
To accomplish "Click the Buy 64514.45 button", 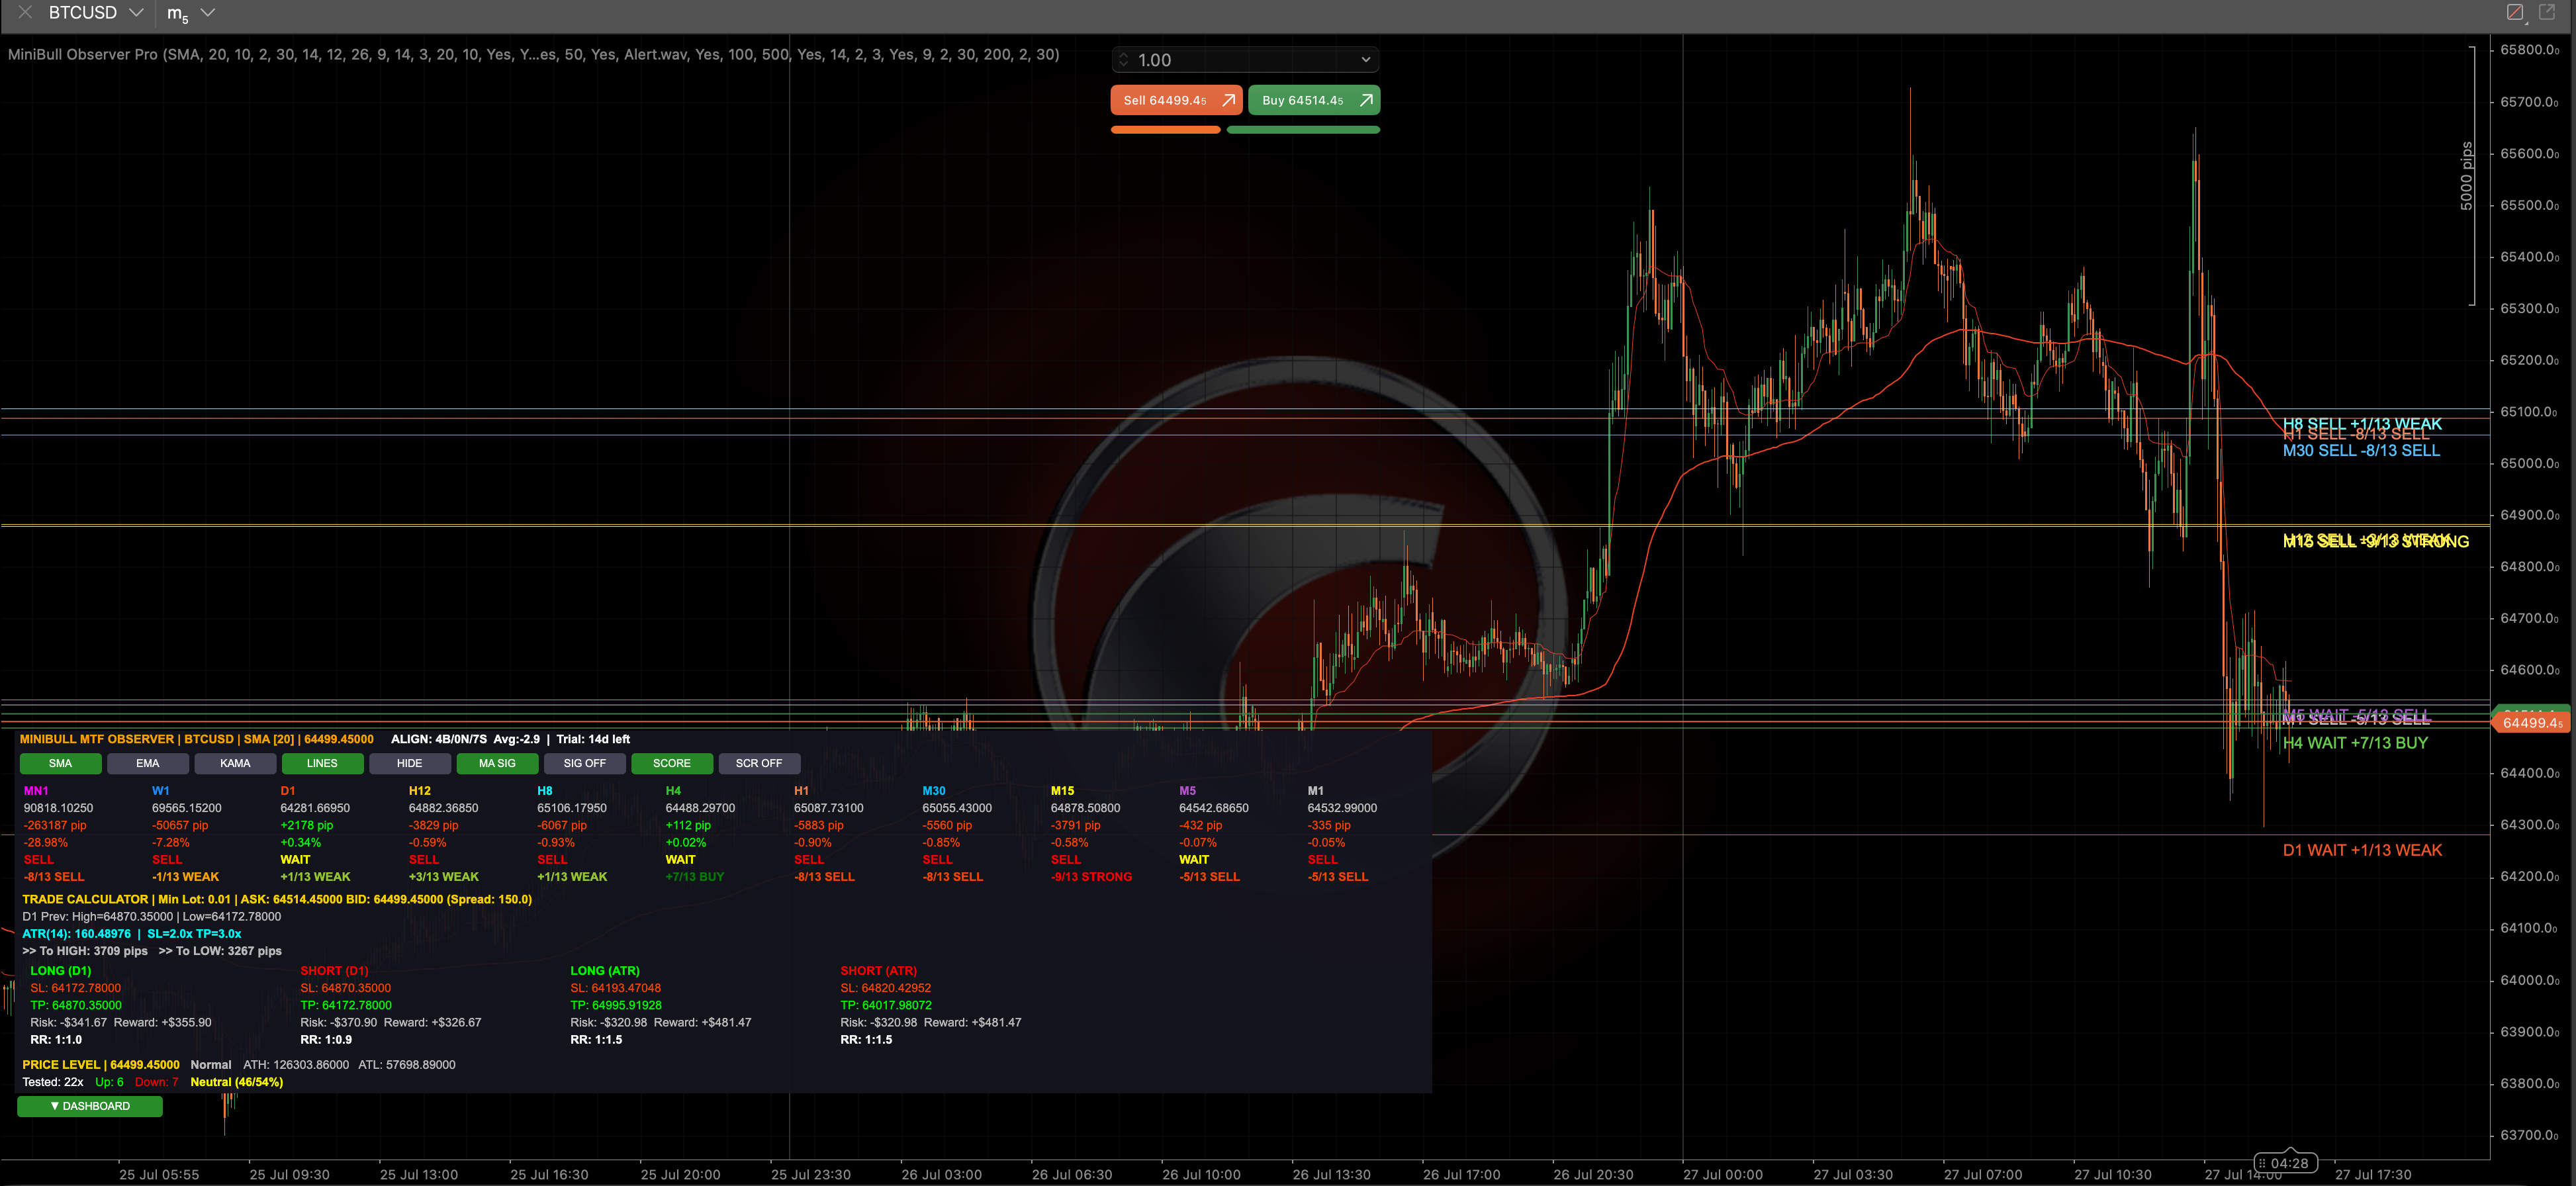I will pos(1314,100).
